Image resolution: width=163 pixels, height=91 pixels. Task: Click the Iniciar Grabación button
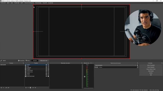[151, 67]
